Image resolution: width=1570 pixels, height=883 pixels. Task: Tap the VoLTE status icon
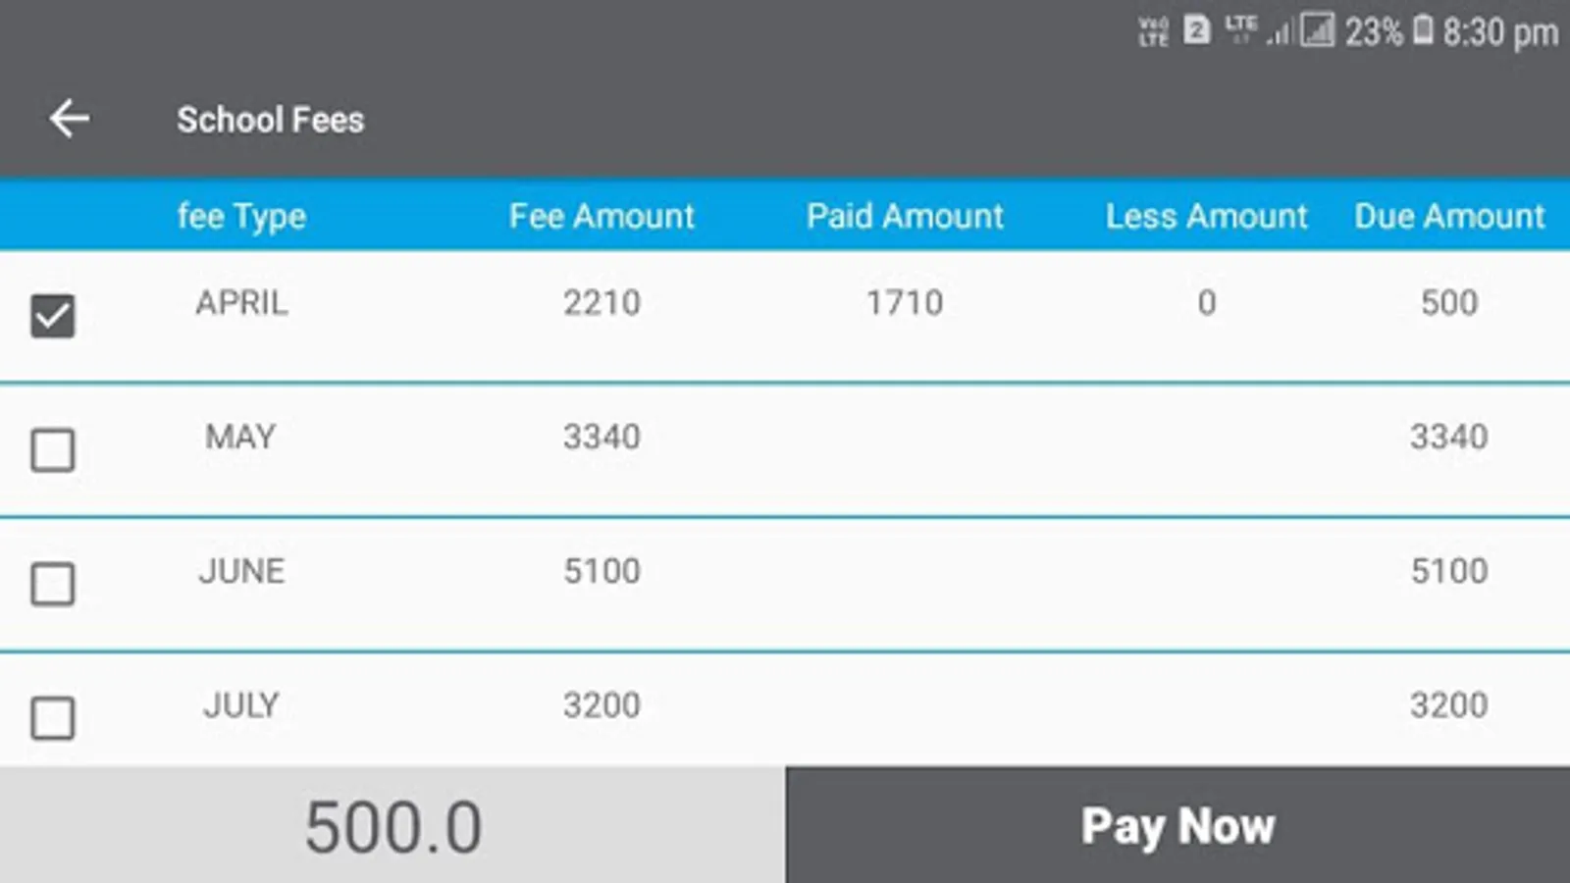1153,31
